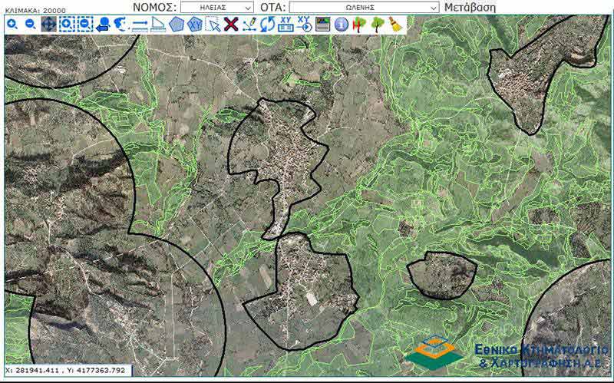Pick the polygon XY coordinates tool
The width and height of the screenshot is (614, 383).
pos(195,25)
